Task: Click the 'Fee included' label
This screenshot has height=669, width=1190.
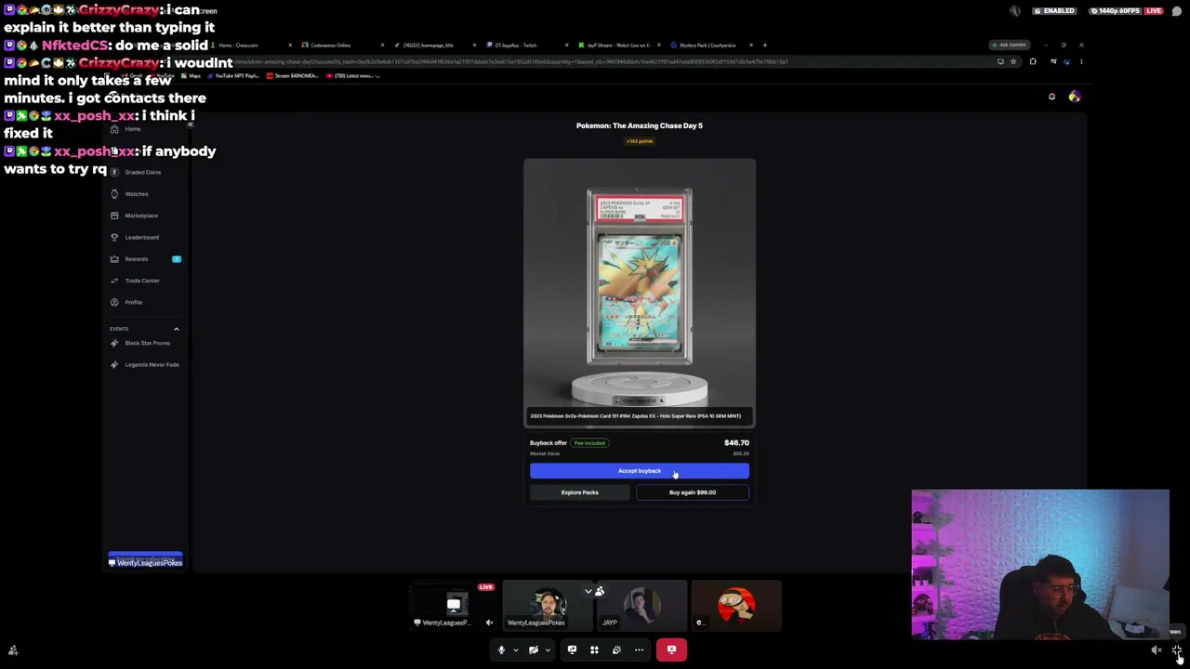Action: [x=589, y=443]
